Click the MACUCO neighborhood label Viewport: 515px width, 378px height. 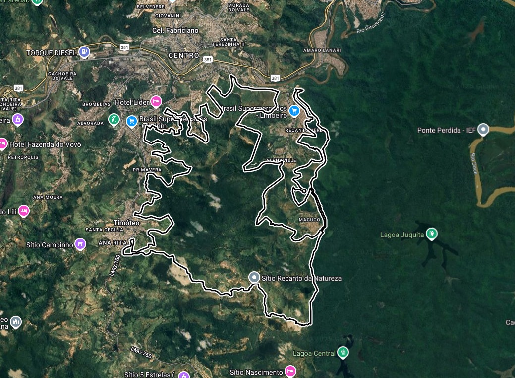click(309, 220)
